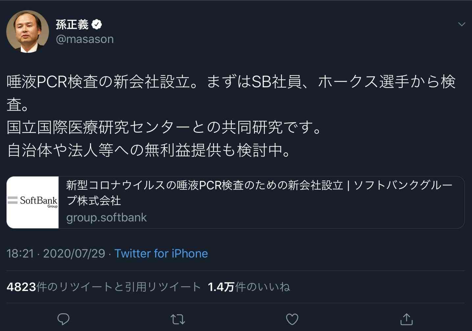Like the tweet with the heart icon

pyautogui.click(x=292, y=319)
